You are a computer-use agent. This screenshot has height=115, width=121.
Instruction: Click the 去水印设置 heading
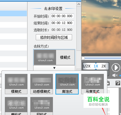point(53,9)
